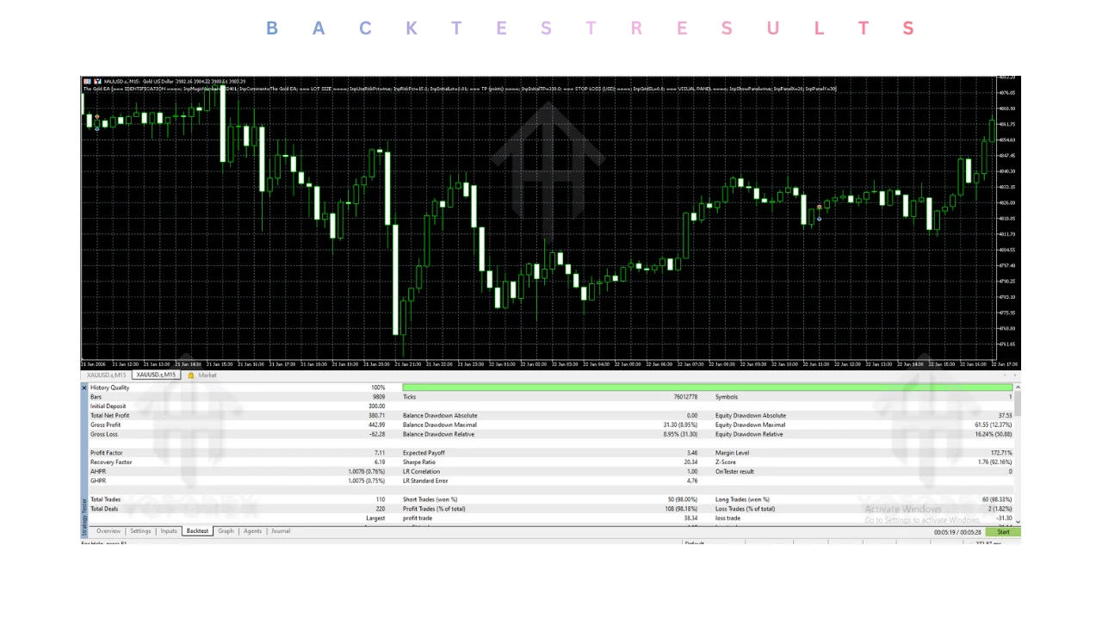Viewport: 1102px width, 620px height.
Task: Click scrollbar down arrow in results
Action: (1018, 521)
